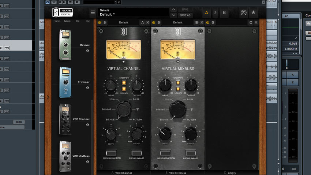Solo slot A module

tap(105, 22)
